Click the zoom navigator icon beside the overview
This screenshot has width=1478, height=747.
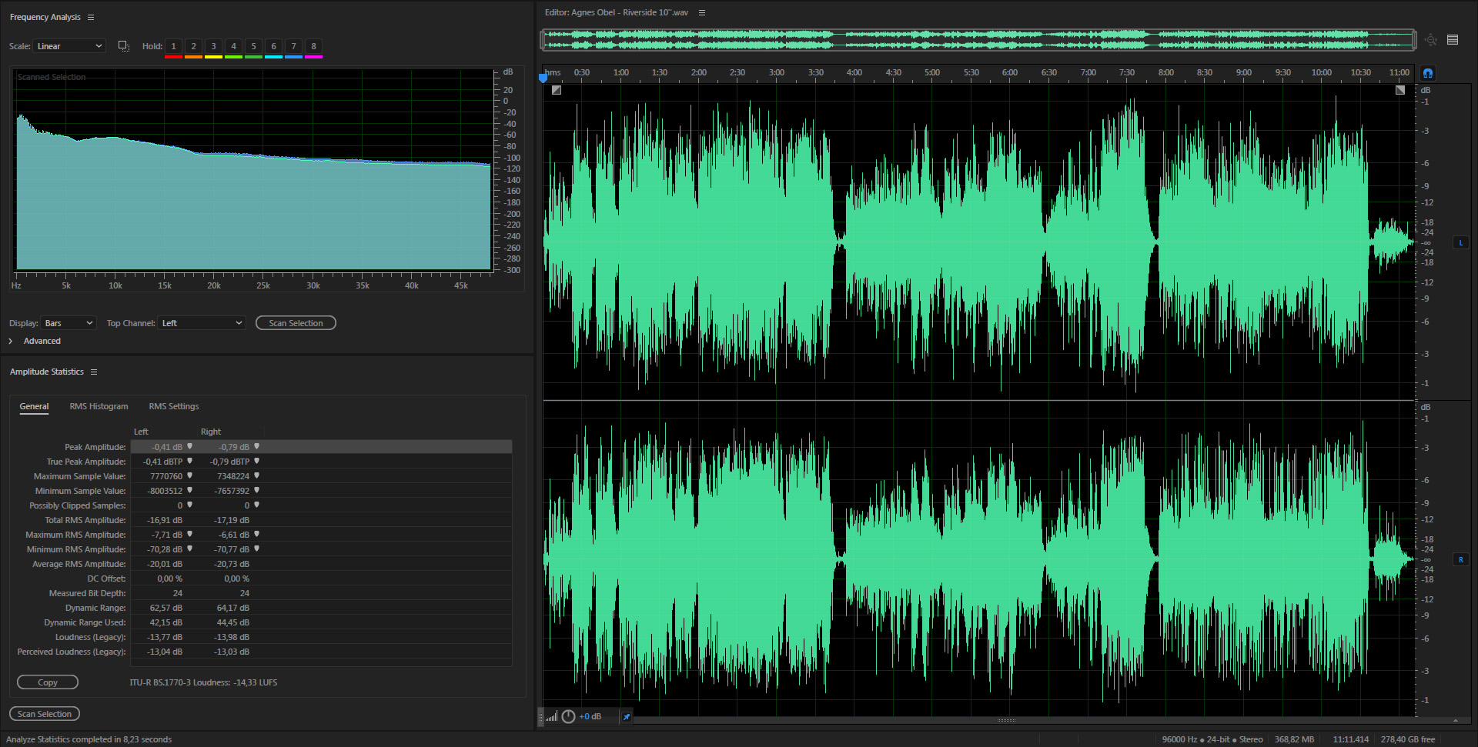[x=1431, y=40]
